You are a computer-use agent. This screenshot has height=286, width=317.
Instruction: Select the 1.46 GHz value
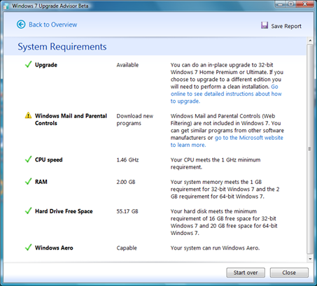click(x=127, y=160)
